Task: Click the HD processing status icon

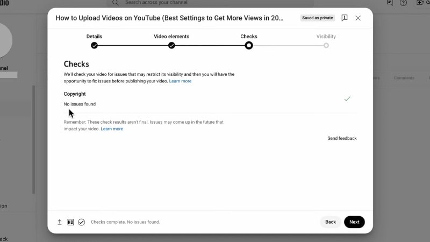Action: (70, 222)
